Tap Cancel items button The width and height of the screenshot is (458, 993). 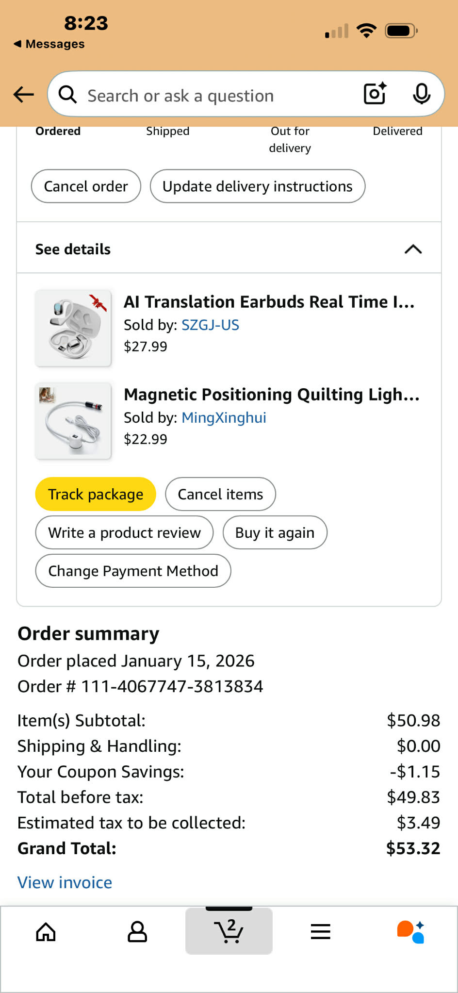pos(220,494)
